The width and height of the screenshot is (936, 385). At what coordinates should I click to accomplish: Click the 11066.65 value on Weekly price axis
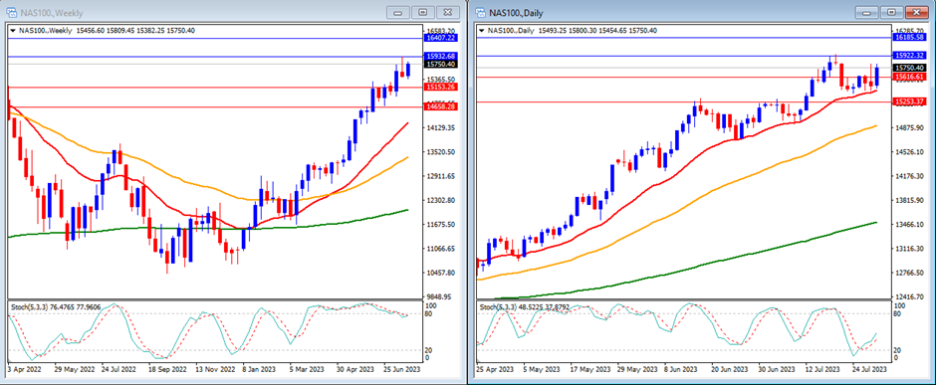pyautogui.click(x=442, y=249)
